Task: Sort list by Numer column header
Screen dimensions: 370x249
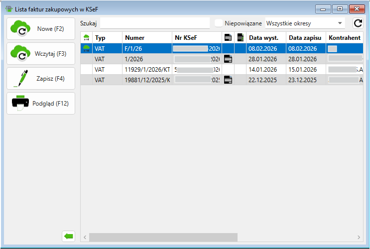Action: click(147, 38)
